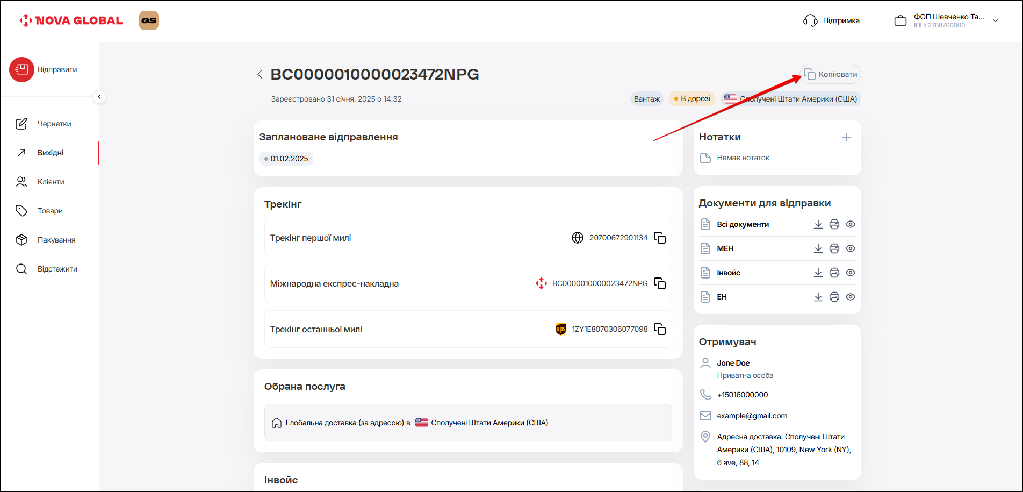
Task: Collapse the left sidebar
Action: pos(99,97)
